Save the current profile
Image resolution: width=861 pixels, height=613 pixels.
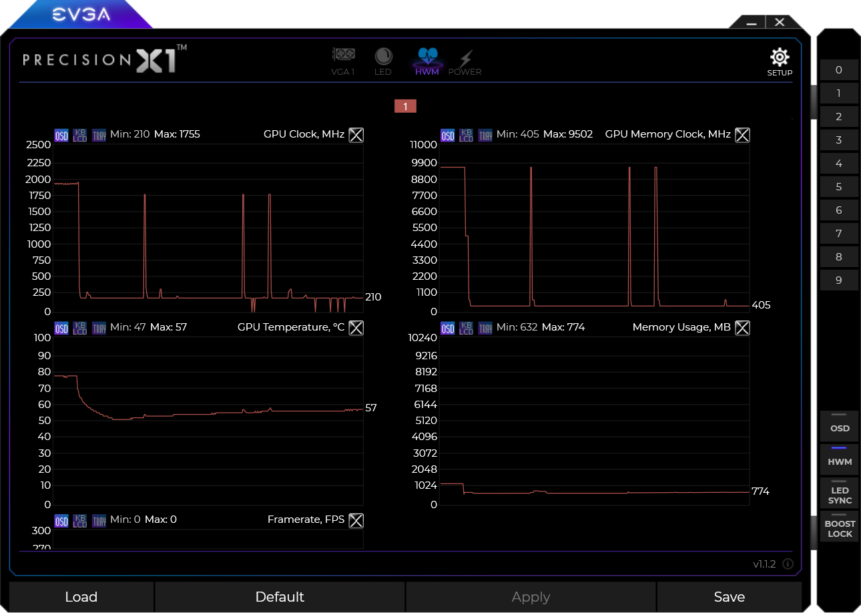[x=730, y=597]
